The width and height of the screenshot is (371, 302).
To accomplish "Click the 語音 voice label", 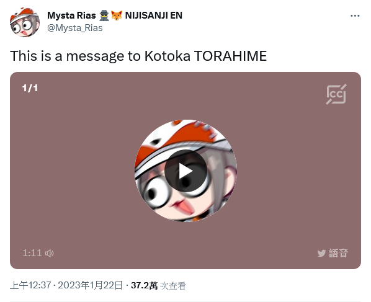I will [338, 253].
